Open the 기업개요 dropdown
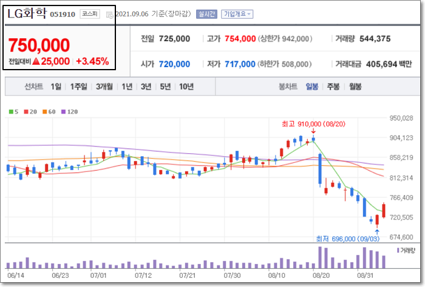The width and height of the screenshot is (425, 287). pyautogui.click(x=237, y=14)
